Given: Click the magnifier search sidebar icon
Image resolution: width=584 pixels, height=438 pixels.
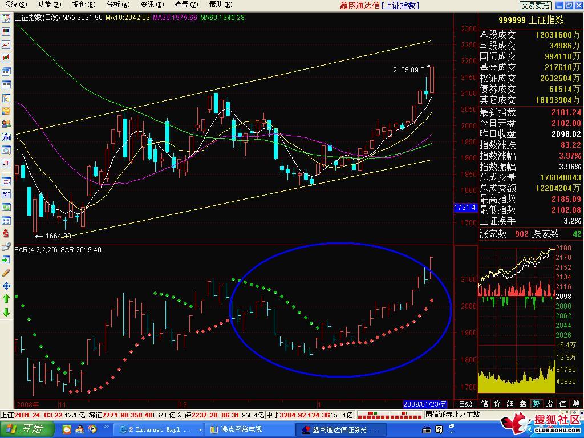Looking at the screenshot, I should pos(6,150).
